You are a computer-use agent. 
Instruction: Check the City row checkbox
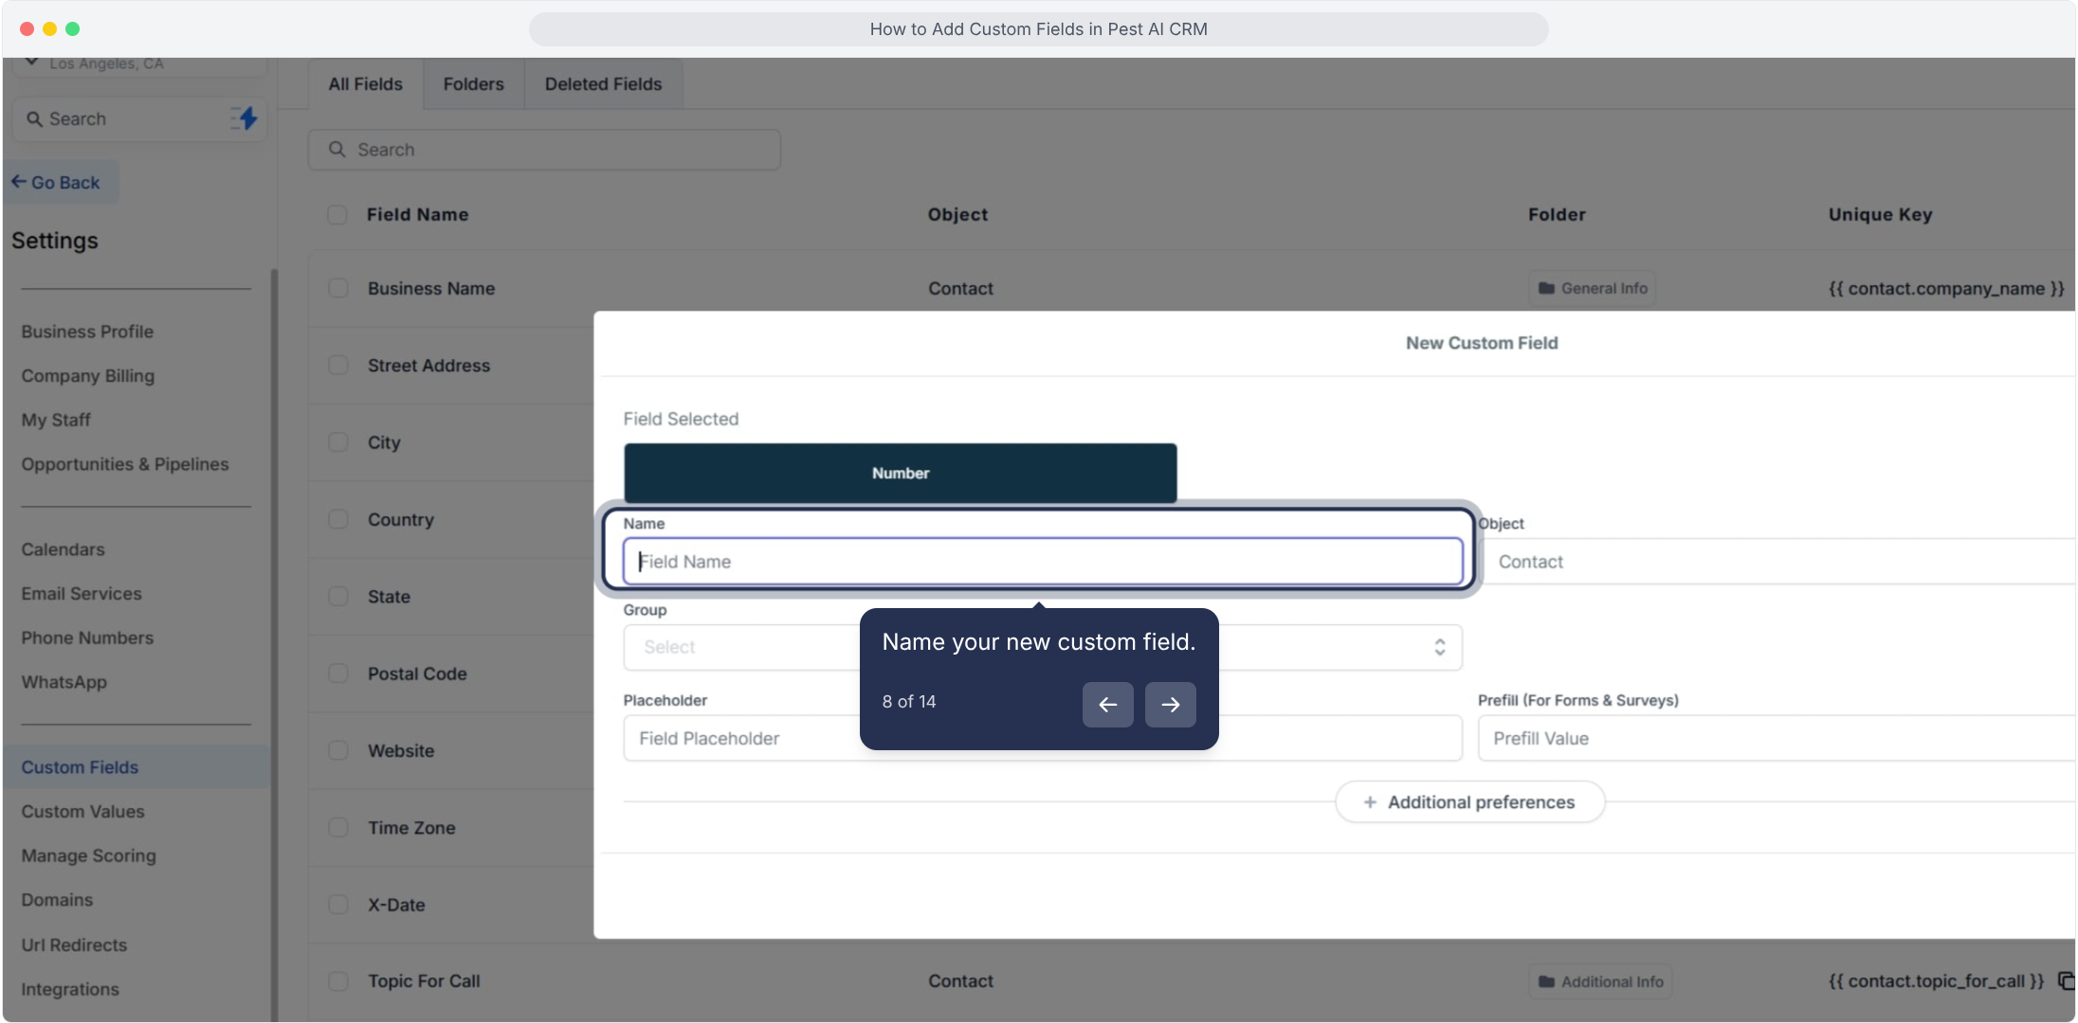338,442
